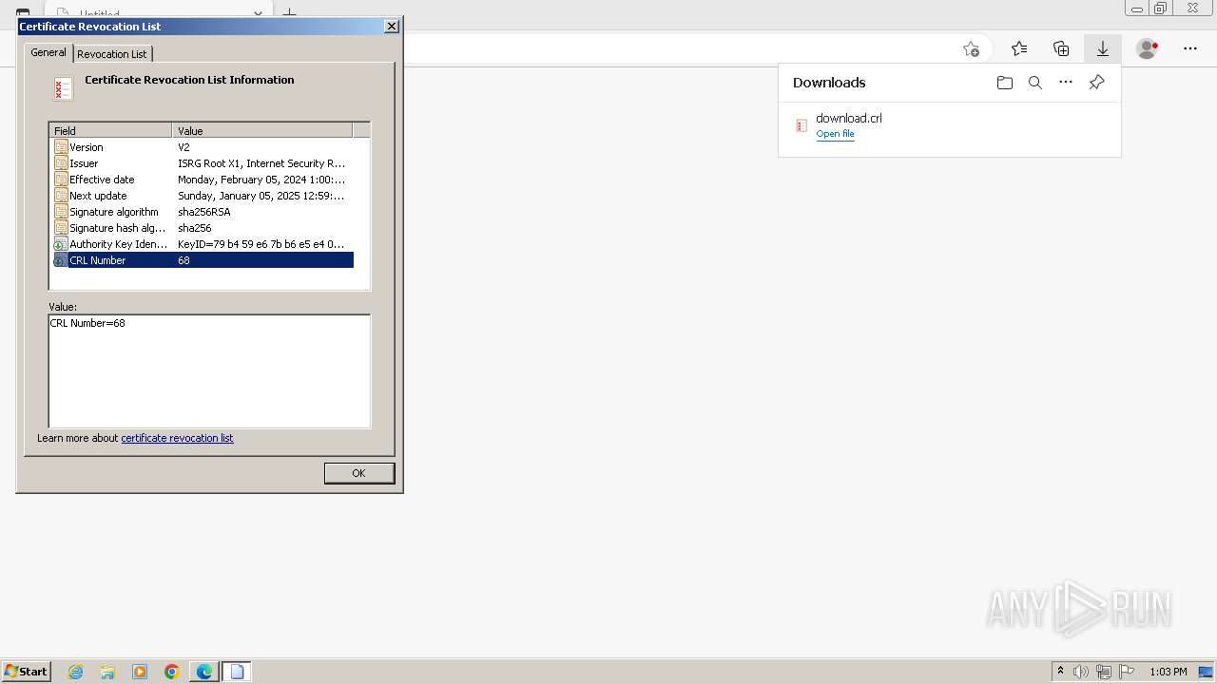The width and height of the screenshot is (1217, 684).
Task: Switch to Edge taskbar button
Action: [x=204, y=672]
